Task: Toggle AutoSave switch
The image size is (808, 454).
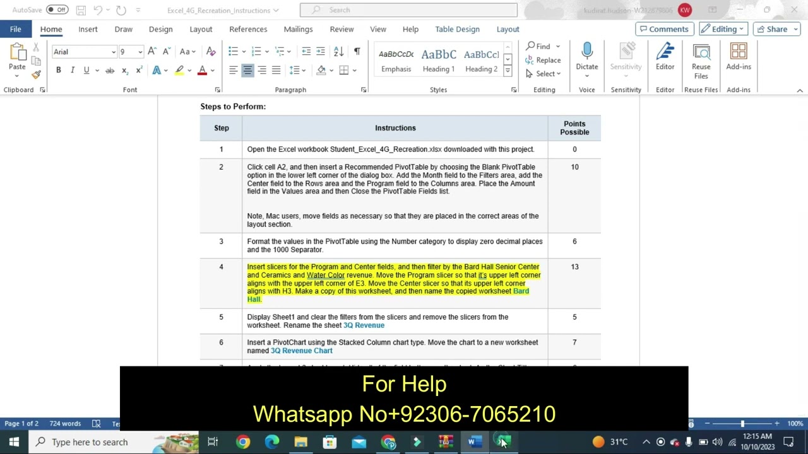Action: click(x=57, y=10)
